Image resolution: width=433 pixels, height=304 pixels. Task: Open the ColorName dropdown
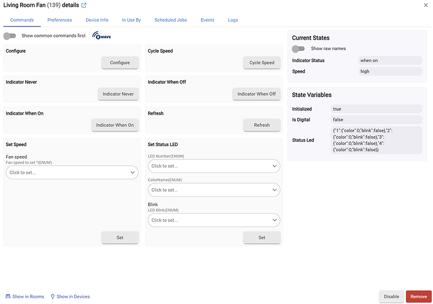tap(213, 190)
